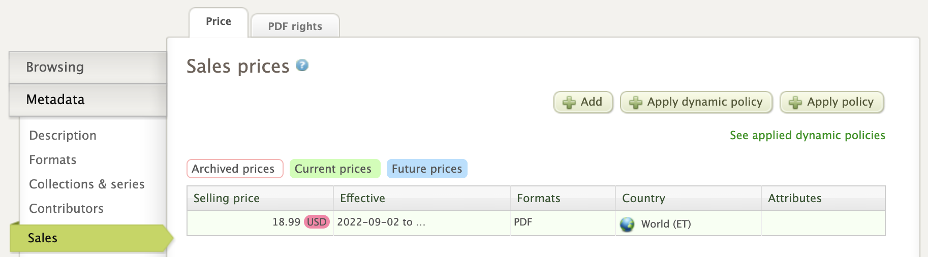Screen dimensions: 928x257
Task: Click the USD currency badge
Action: pyautogui.click(x=317, y=222)
